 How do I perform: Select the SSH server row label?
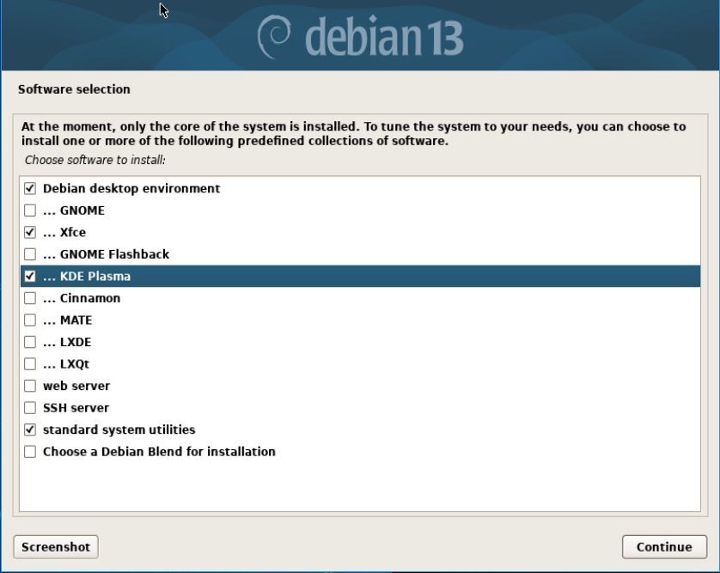click(x=77, y=407)
